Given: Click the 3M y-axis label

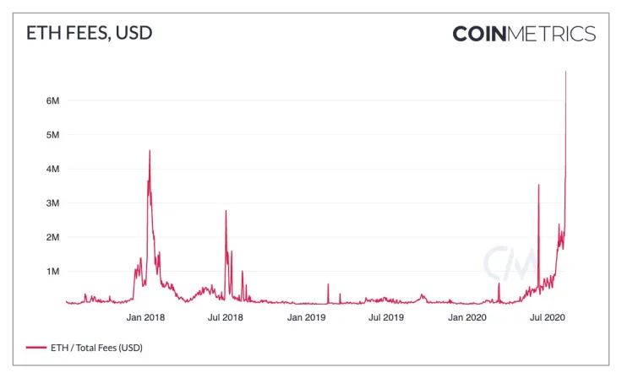Looking at the screenshot, I should (x=52, y=203).
